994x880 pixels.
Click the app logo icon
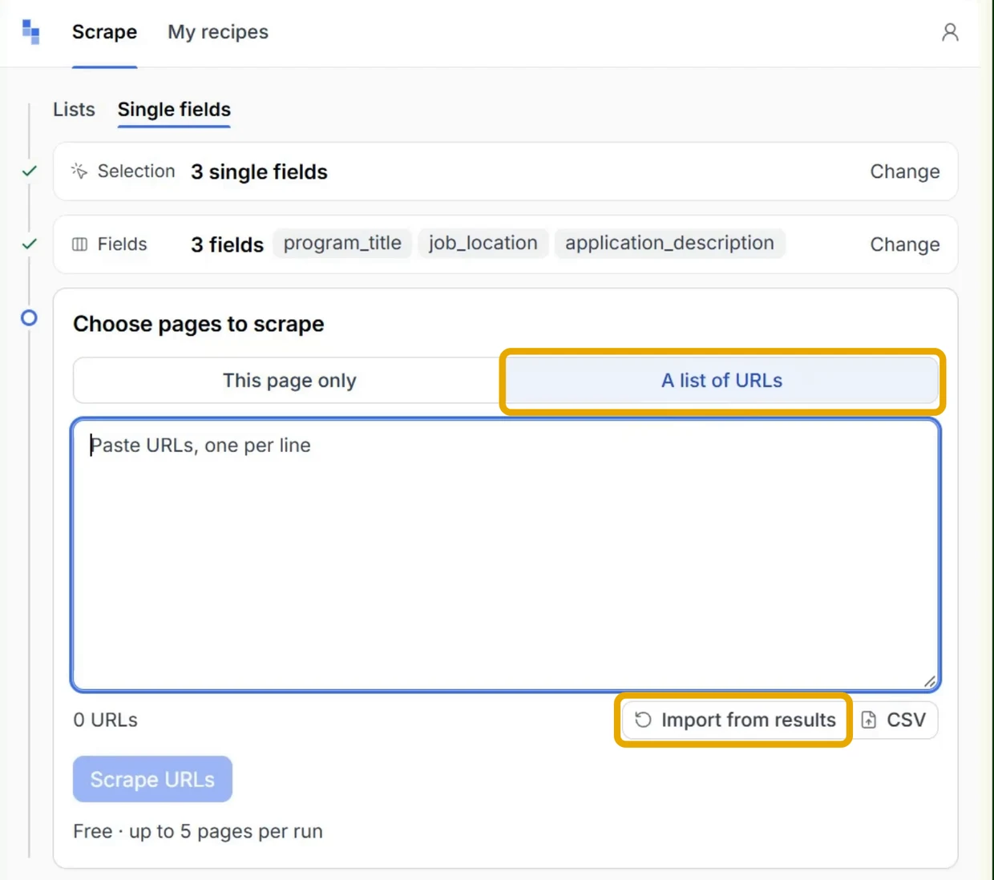click(x=30, y=32)
